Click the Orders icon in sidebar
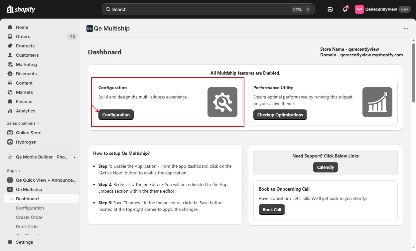416x251 pixels. click(x=10, y=36)
